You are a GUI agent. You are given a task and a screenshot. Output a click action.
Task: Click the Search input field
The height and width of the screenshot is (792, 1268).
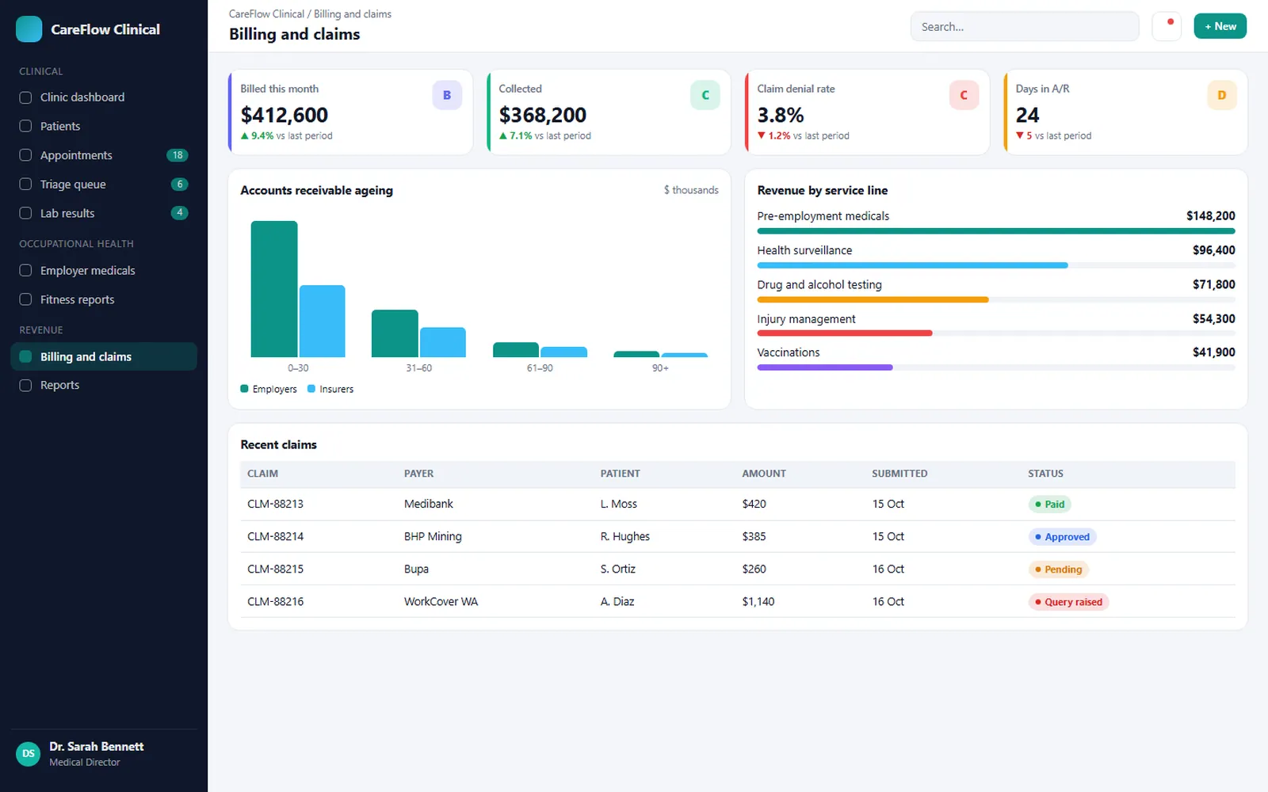coord(1025,26)
